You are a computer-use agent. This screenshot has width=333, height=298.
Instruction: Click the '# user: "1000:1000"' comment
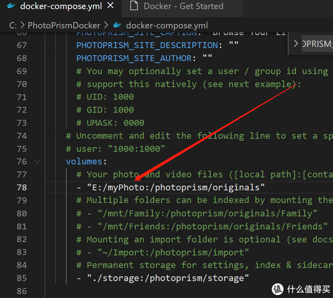[115, 149]
